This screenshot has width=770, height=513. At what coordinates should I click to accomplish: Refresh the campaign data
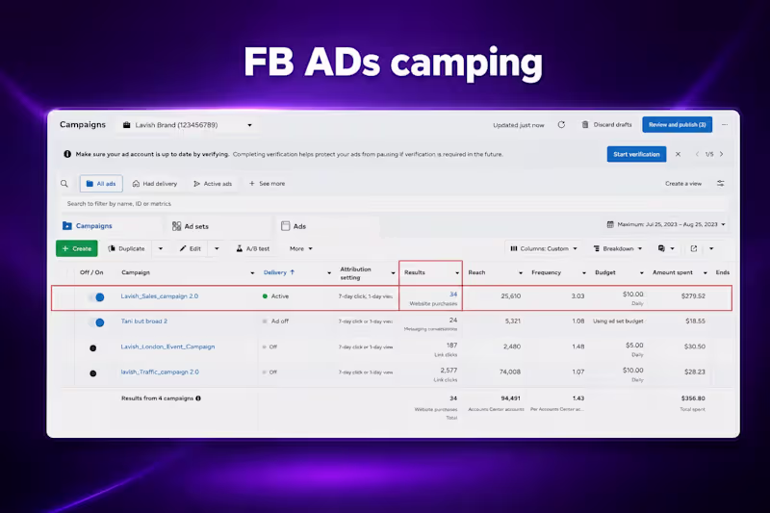(x=561, y=125)
